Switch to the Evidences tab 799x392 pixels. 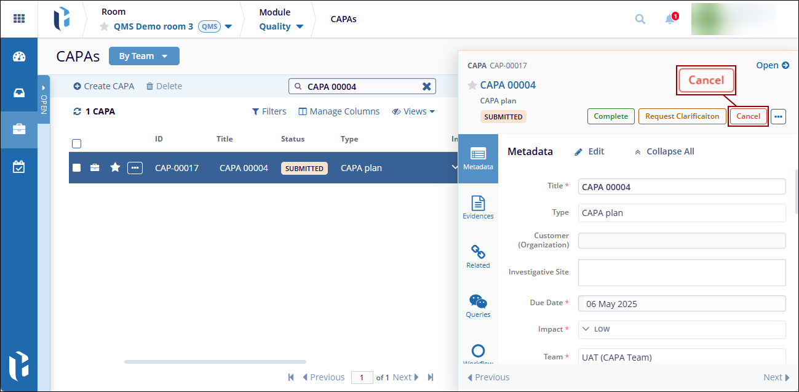point(478,207)
